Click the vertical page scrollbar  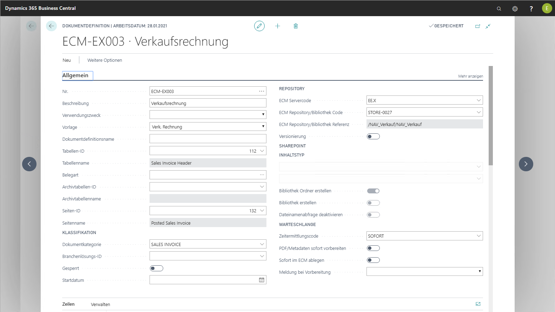490,116
